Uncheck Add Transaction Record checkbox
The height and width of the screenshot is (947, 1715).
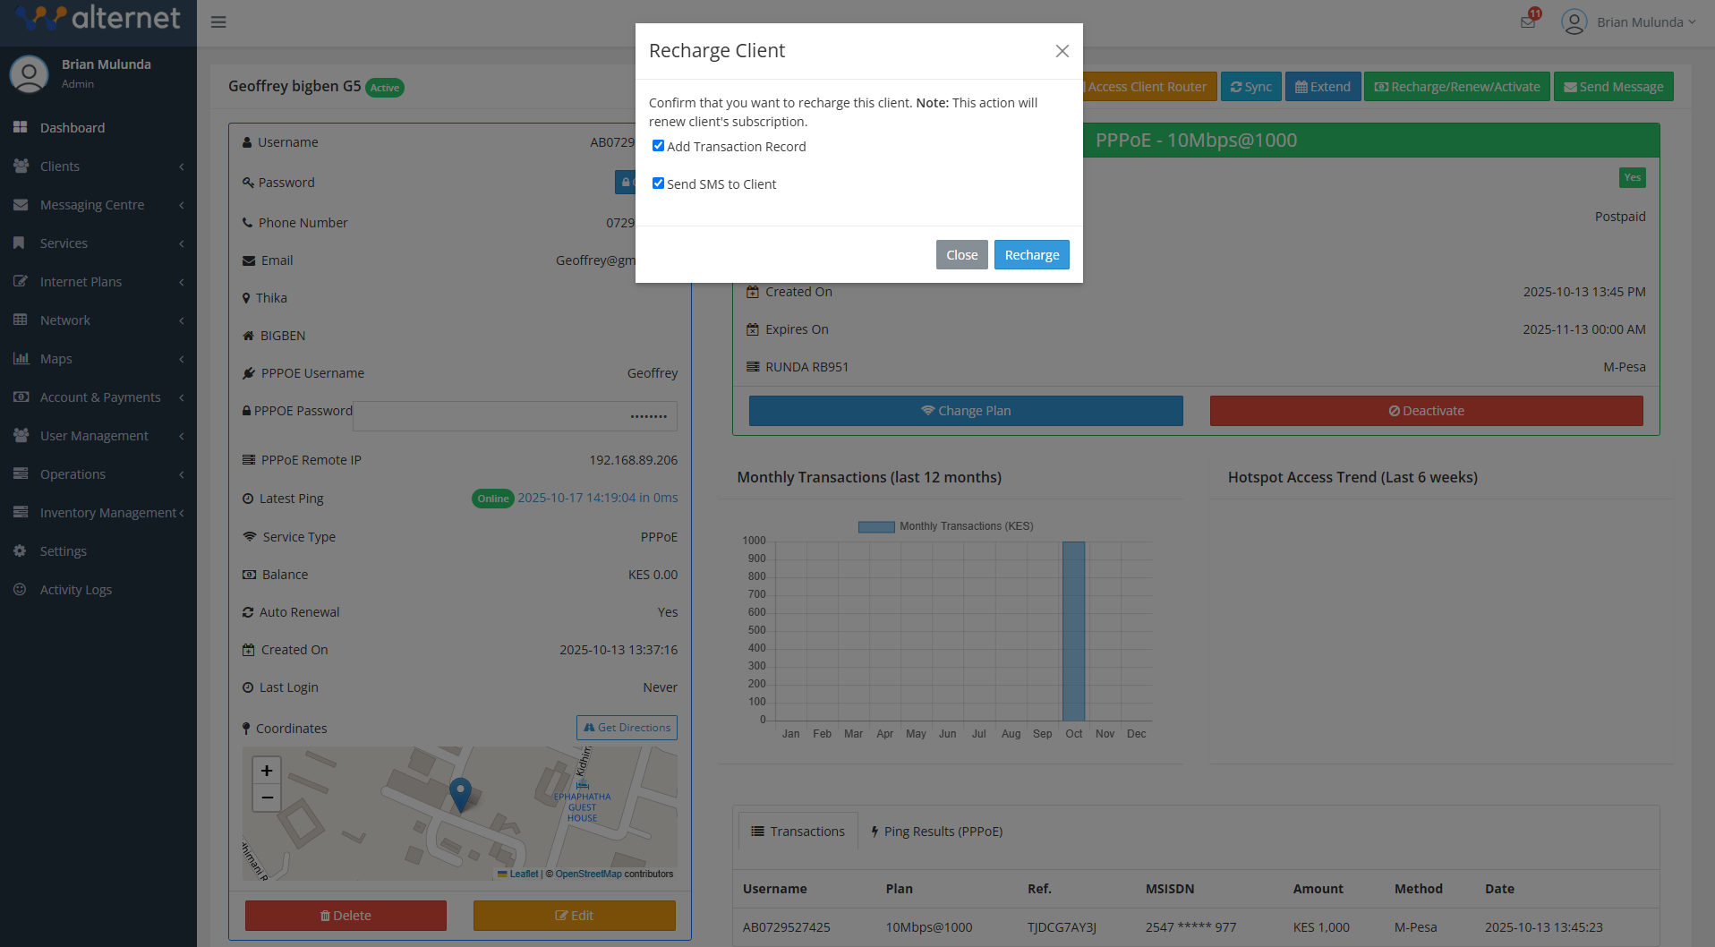pyautogui.click(x=658, y=146)
